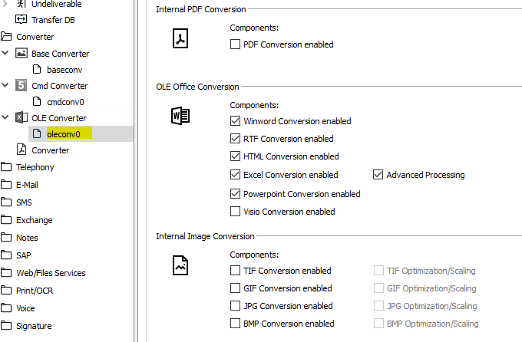This screenshot has width=522, height=342.
Task: Tick the Visio Conversion enabled checkbox
Action: click(235, 211)
